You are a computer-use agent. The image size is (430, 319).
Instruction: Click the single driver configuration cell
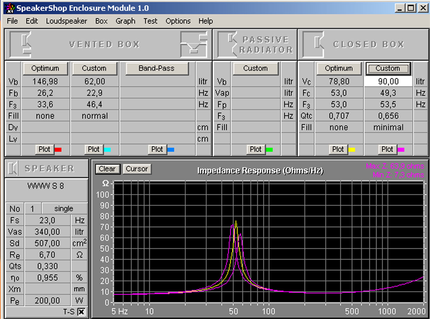click(64, 209)
